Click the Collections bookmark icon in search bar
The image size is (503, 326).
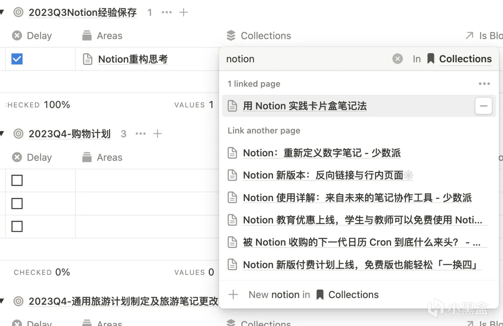pyautogui.click(x=431, y=59)
